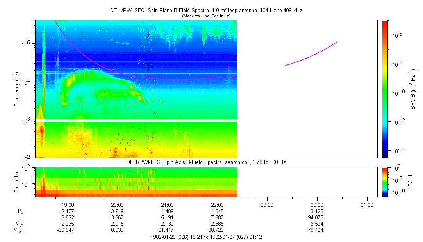
Task: Click the L value 3.667
Action: (118, 217)
